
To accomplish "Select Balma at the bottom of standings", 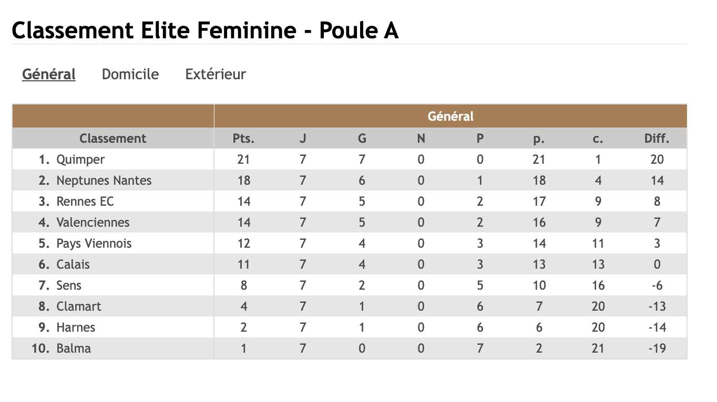I will pos(74,348).
